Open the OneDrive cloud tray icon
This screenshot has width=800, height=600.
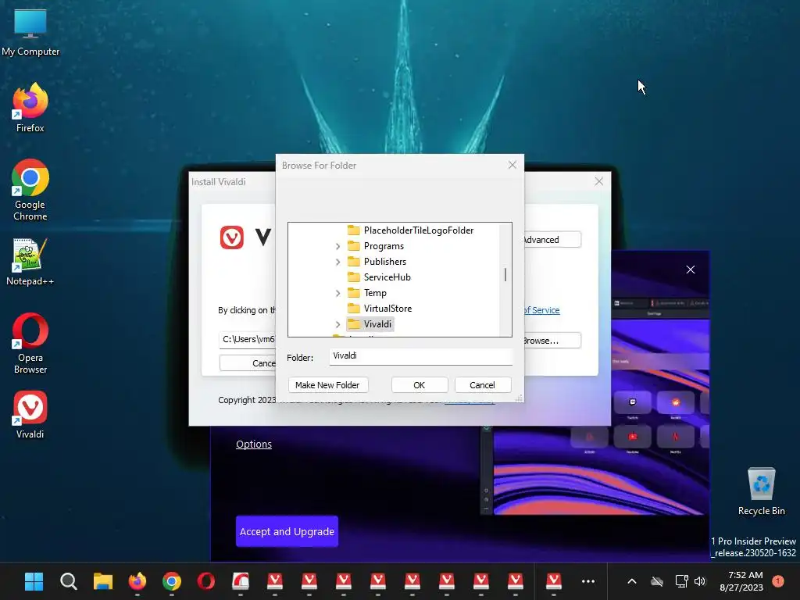point(657,581)
